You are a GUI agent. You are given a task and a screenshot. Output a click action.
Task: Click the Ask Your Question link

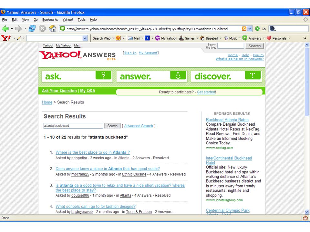click(59, 91)
